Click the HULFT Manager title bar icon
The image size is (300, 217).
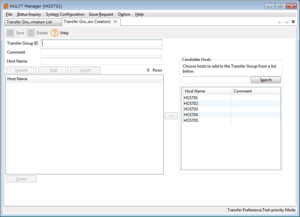click(x=6, y=6)
